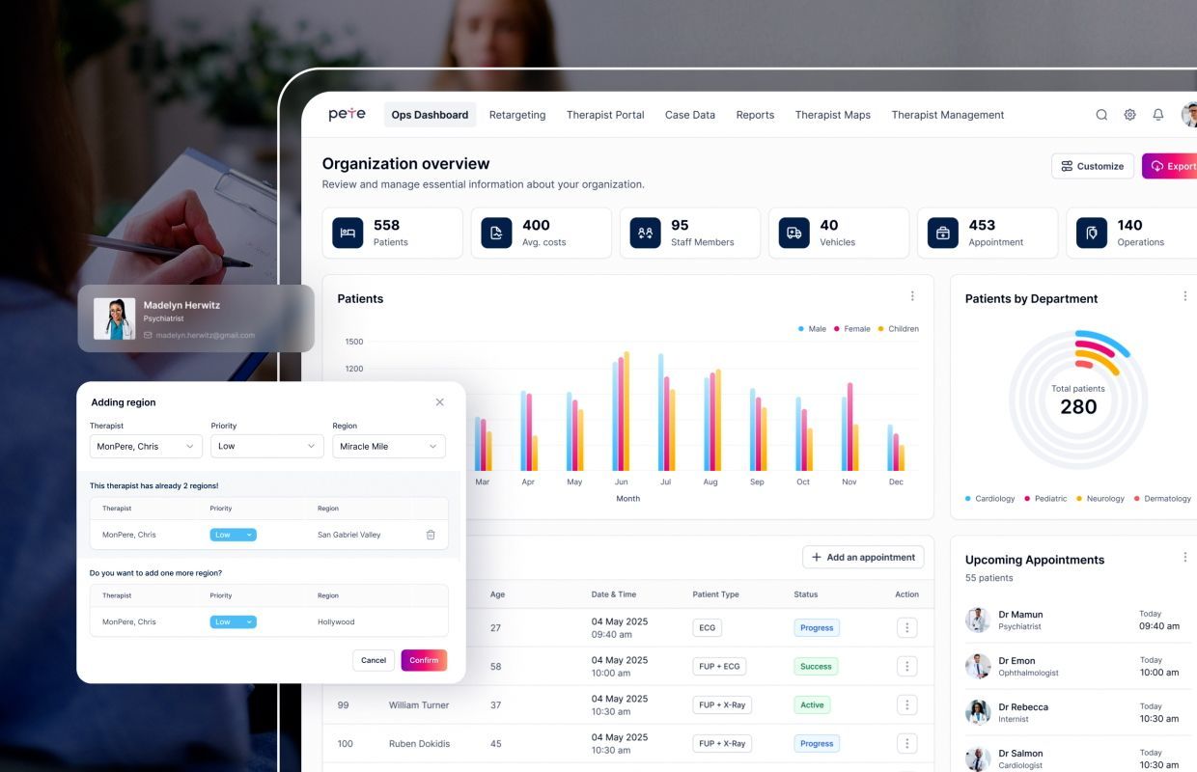Screen dimensions: 1197x772
Task: Click Madelyn Herwitz profile photo
Action: point(114,318)
